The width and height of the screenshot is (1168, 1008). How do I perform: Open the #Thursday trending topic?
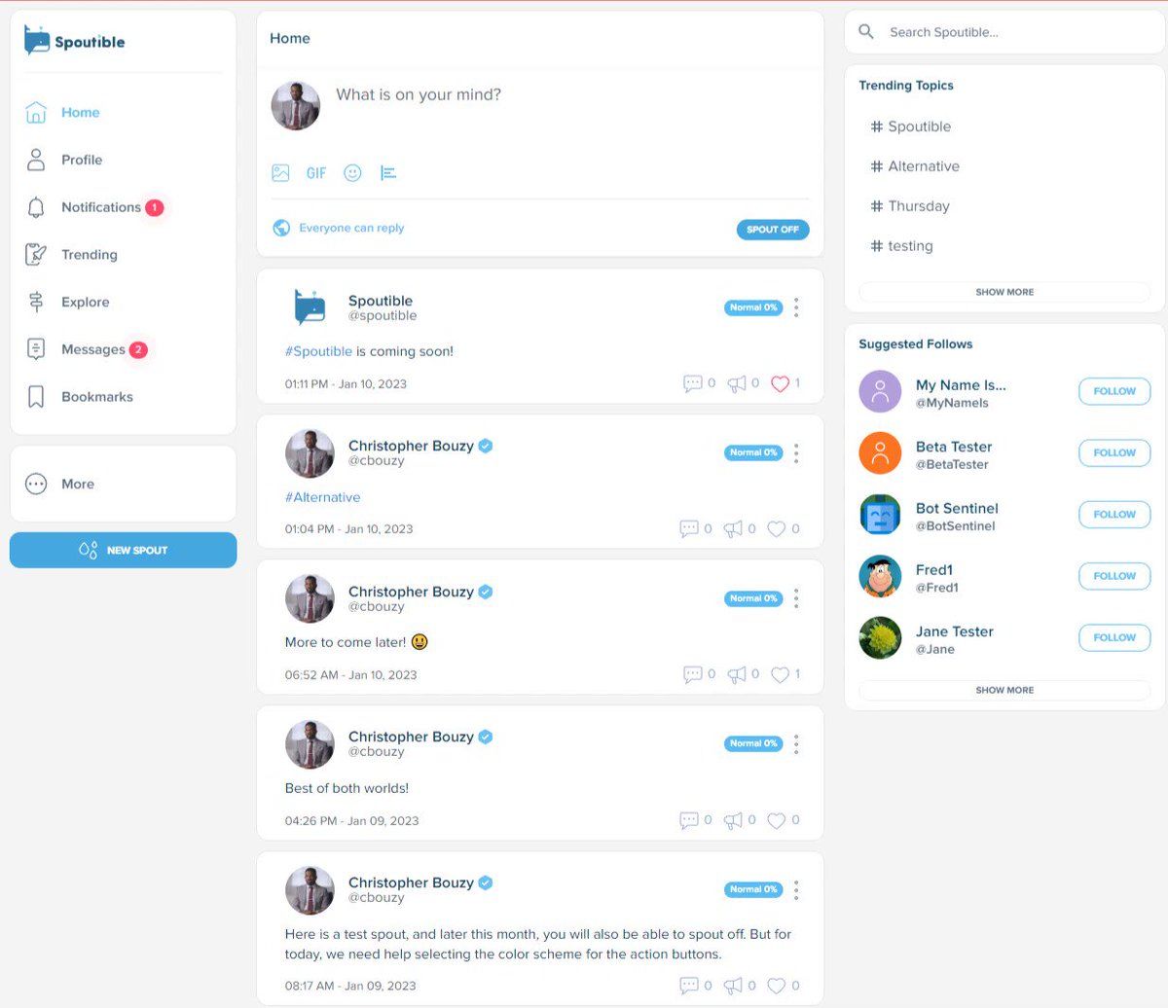(x=910, y=206)
